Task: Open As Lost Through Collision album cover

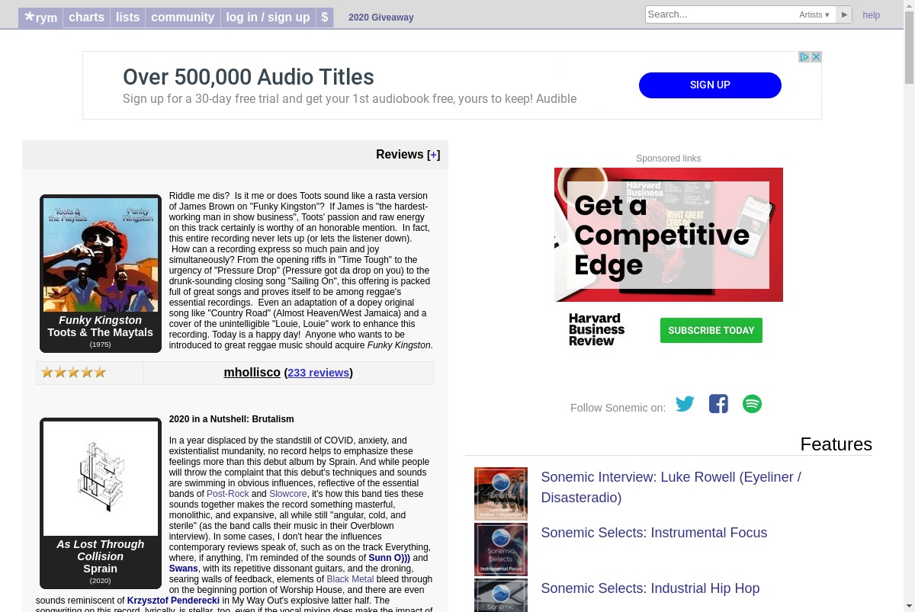Action: click(101, 479)
